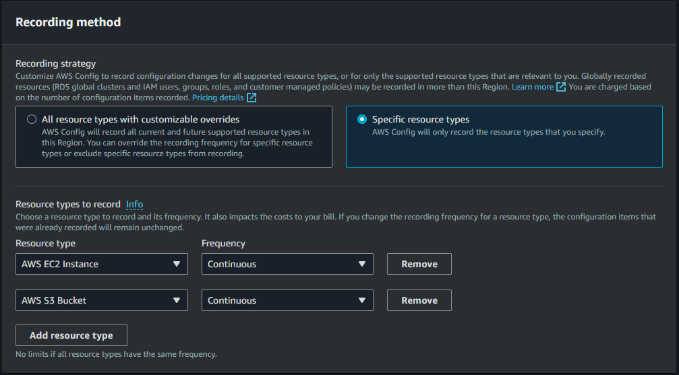
Task: Click the external-link icon after Pricing details
Action: click(252, 98)
